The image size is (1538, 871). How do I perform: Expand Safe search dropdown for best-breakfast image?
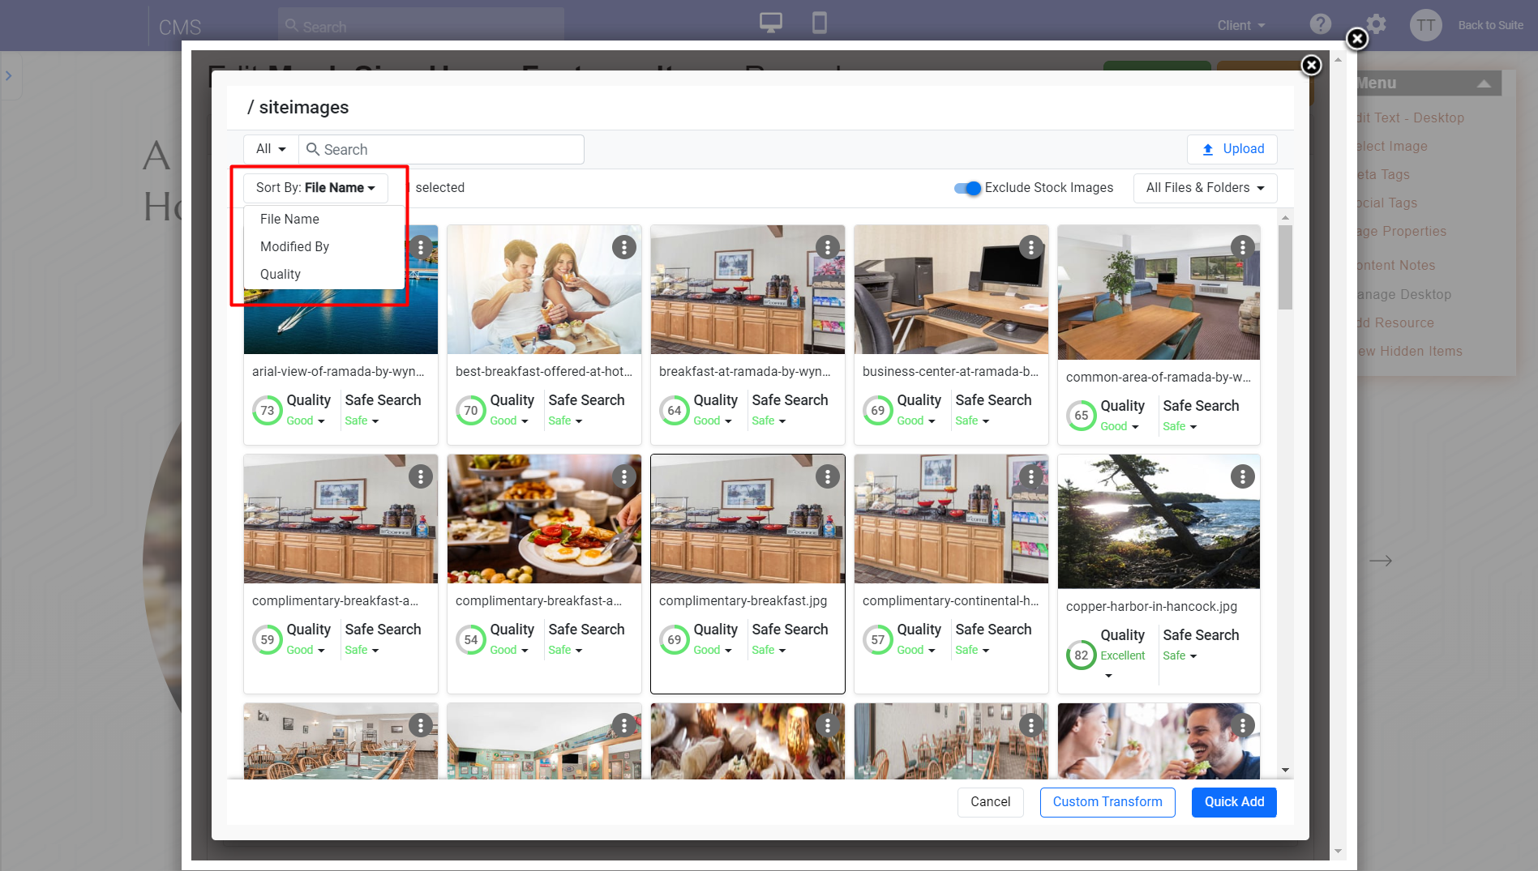pos(565,421)
